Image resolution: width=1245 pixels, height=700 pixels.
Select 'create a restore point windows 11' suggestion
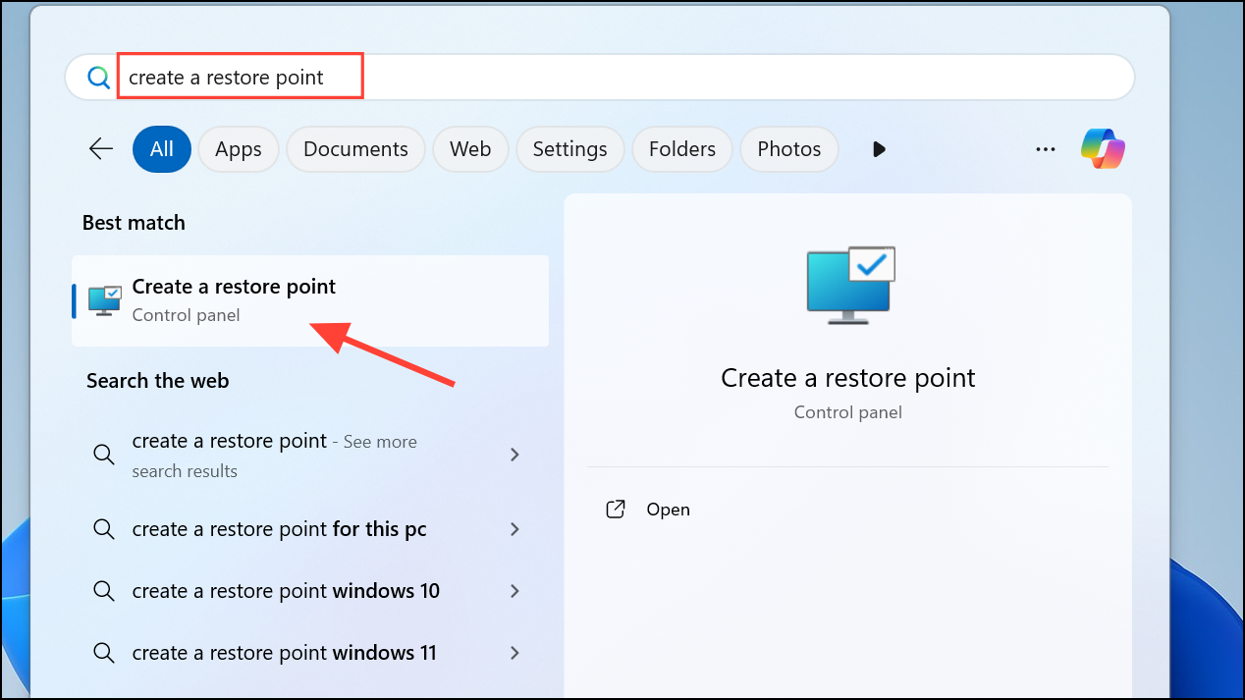point(310,653)
